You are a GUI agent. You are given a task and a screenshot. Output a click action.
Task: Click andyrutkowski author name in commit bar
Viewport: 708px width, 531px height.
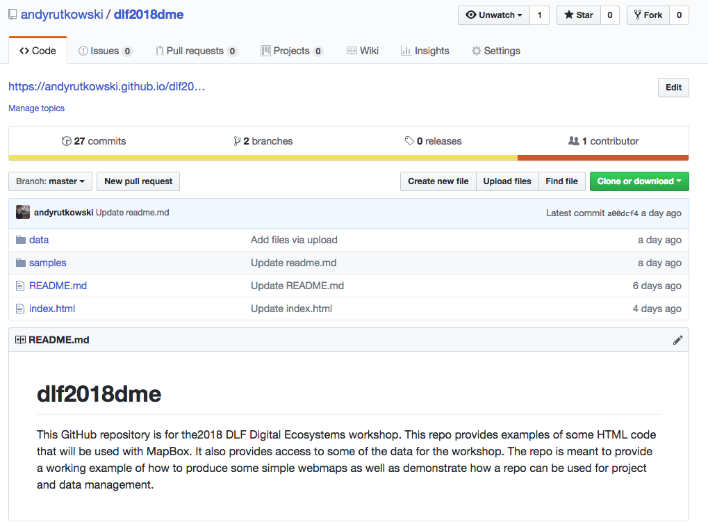[x=64, y=213]
